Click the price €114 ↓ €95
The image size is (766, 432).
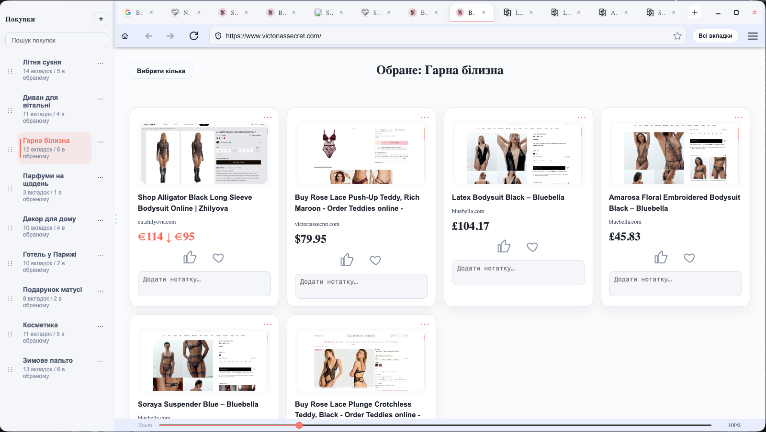click(x=166, y=237)
